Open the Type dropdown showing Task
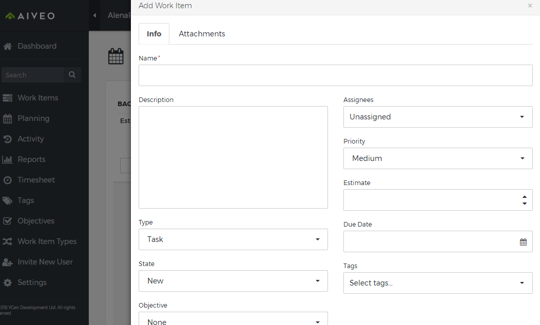The height and width of the screenshot is (325, 540). click(233, 239)
